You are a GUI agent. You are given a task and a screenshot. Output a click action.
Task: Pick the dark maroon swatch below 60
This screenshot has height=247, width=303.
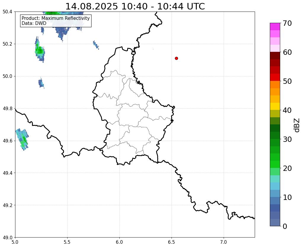tap(275, 56)
